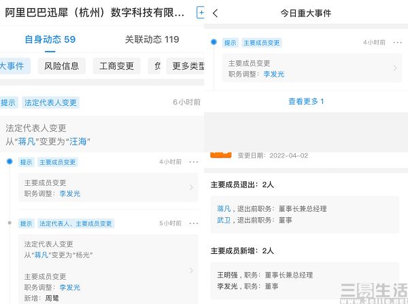Image resolution: width=408 pixels, height=304 pixels.
Task: Select the 变更日期 2022-04-02 text
Action: (x=273, y=155)
